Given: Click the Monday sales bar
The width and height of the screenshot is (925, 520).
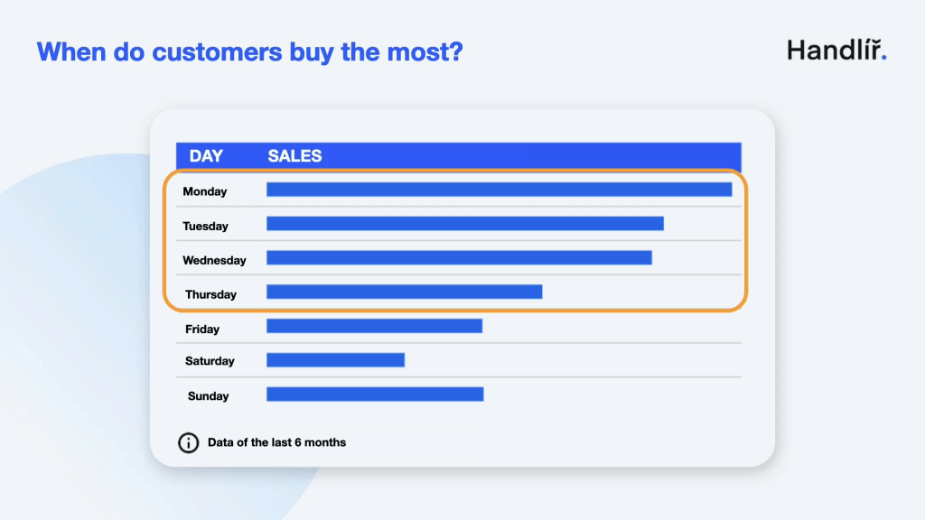Looking at the screenshot, I should tap(499, 190).
